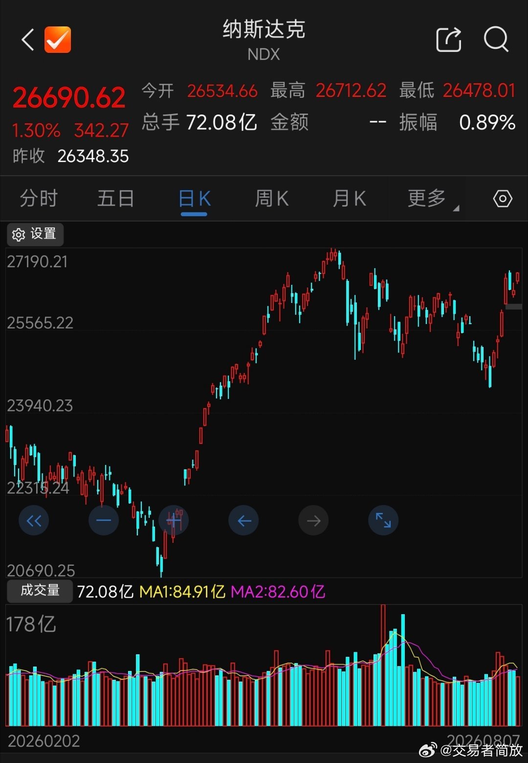Viewport: 528px width, 763px height.
Task: Open the share icon
Action: (x=449, y=40)
